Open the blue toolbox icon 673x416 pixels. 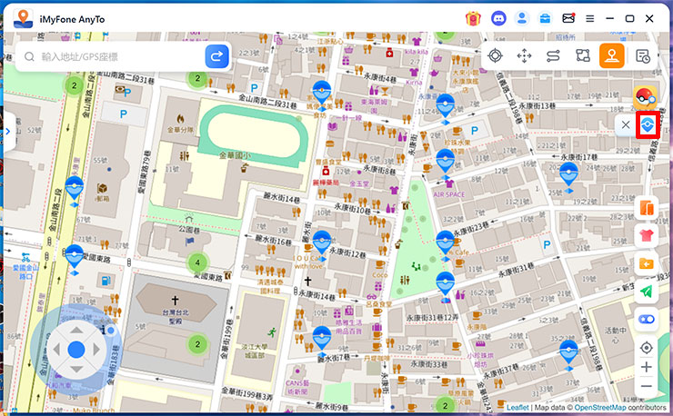545,17
